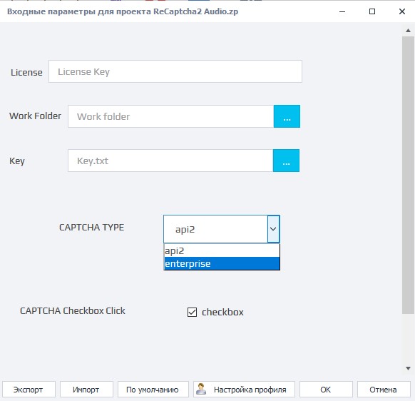Collapse the CAPTCHA TYPE dropdown arrow

(x=273, y=229)
